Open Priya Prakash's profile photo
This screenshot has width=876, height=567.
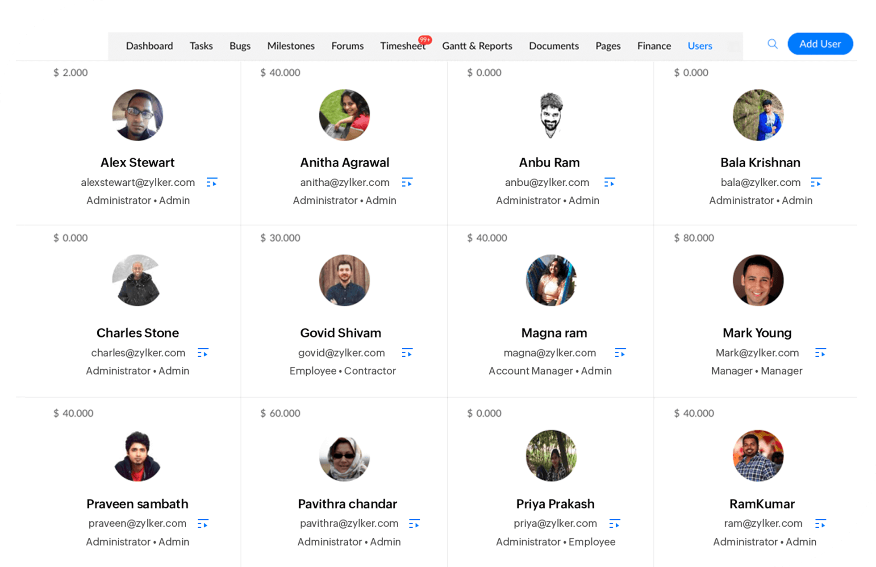(551, 455)
